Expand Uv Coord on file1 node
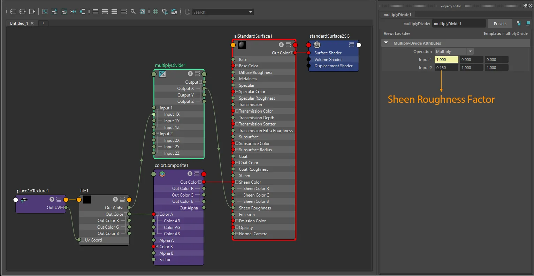Image resolution: width=534 pixels, height=276 pixels. click(x=83, y=240)
